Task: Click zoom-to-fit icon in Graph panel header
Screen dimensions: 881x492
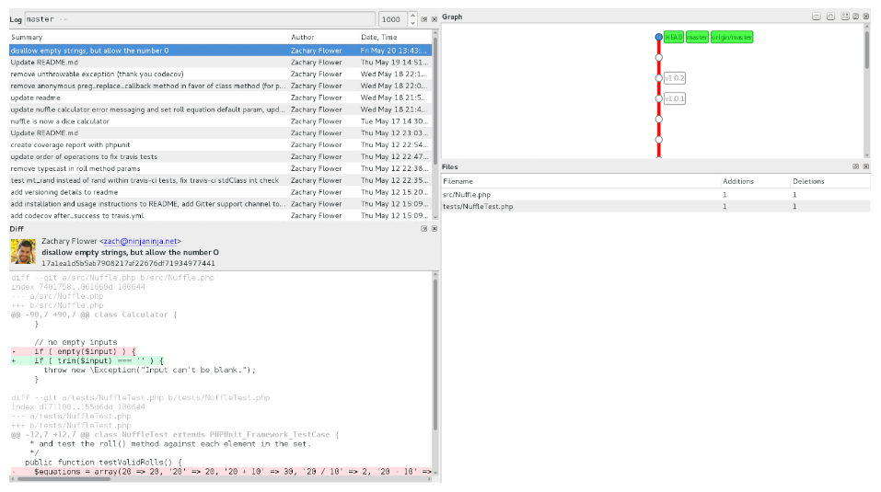Action: pos(843,17)
